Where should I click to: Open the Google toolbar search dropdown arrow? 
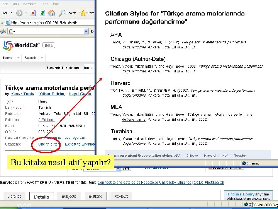tap(86, 31)
